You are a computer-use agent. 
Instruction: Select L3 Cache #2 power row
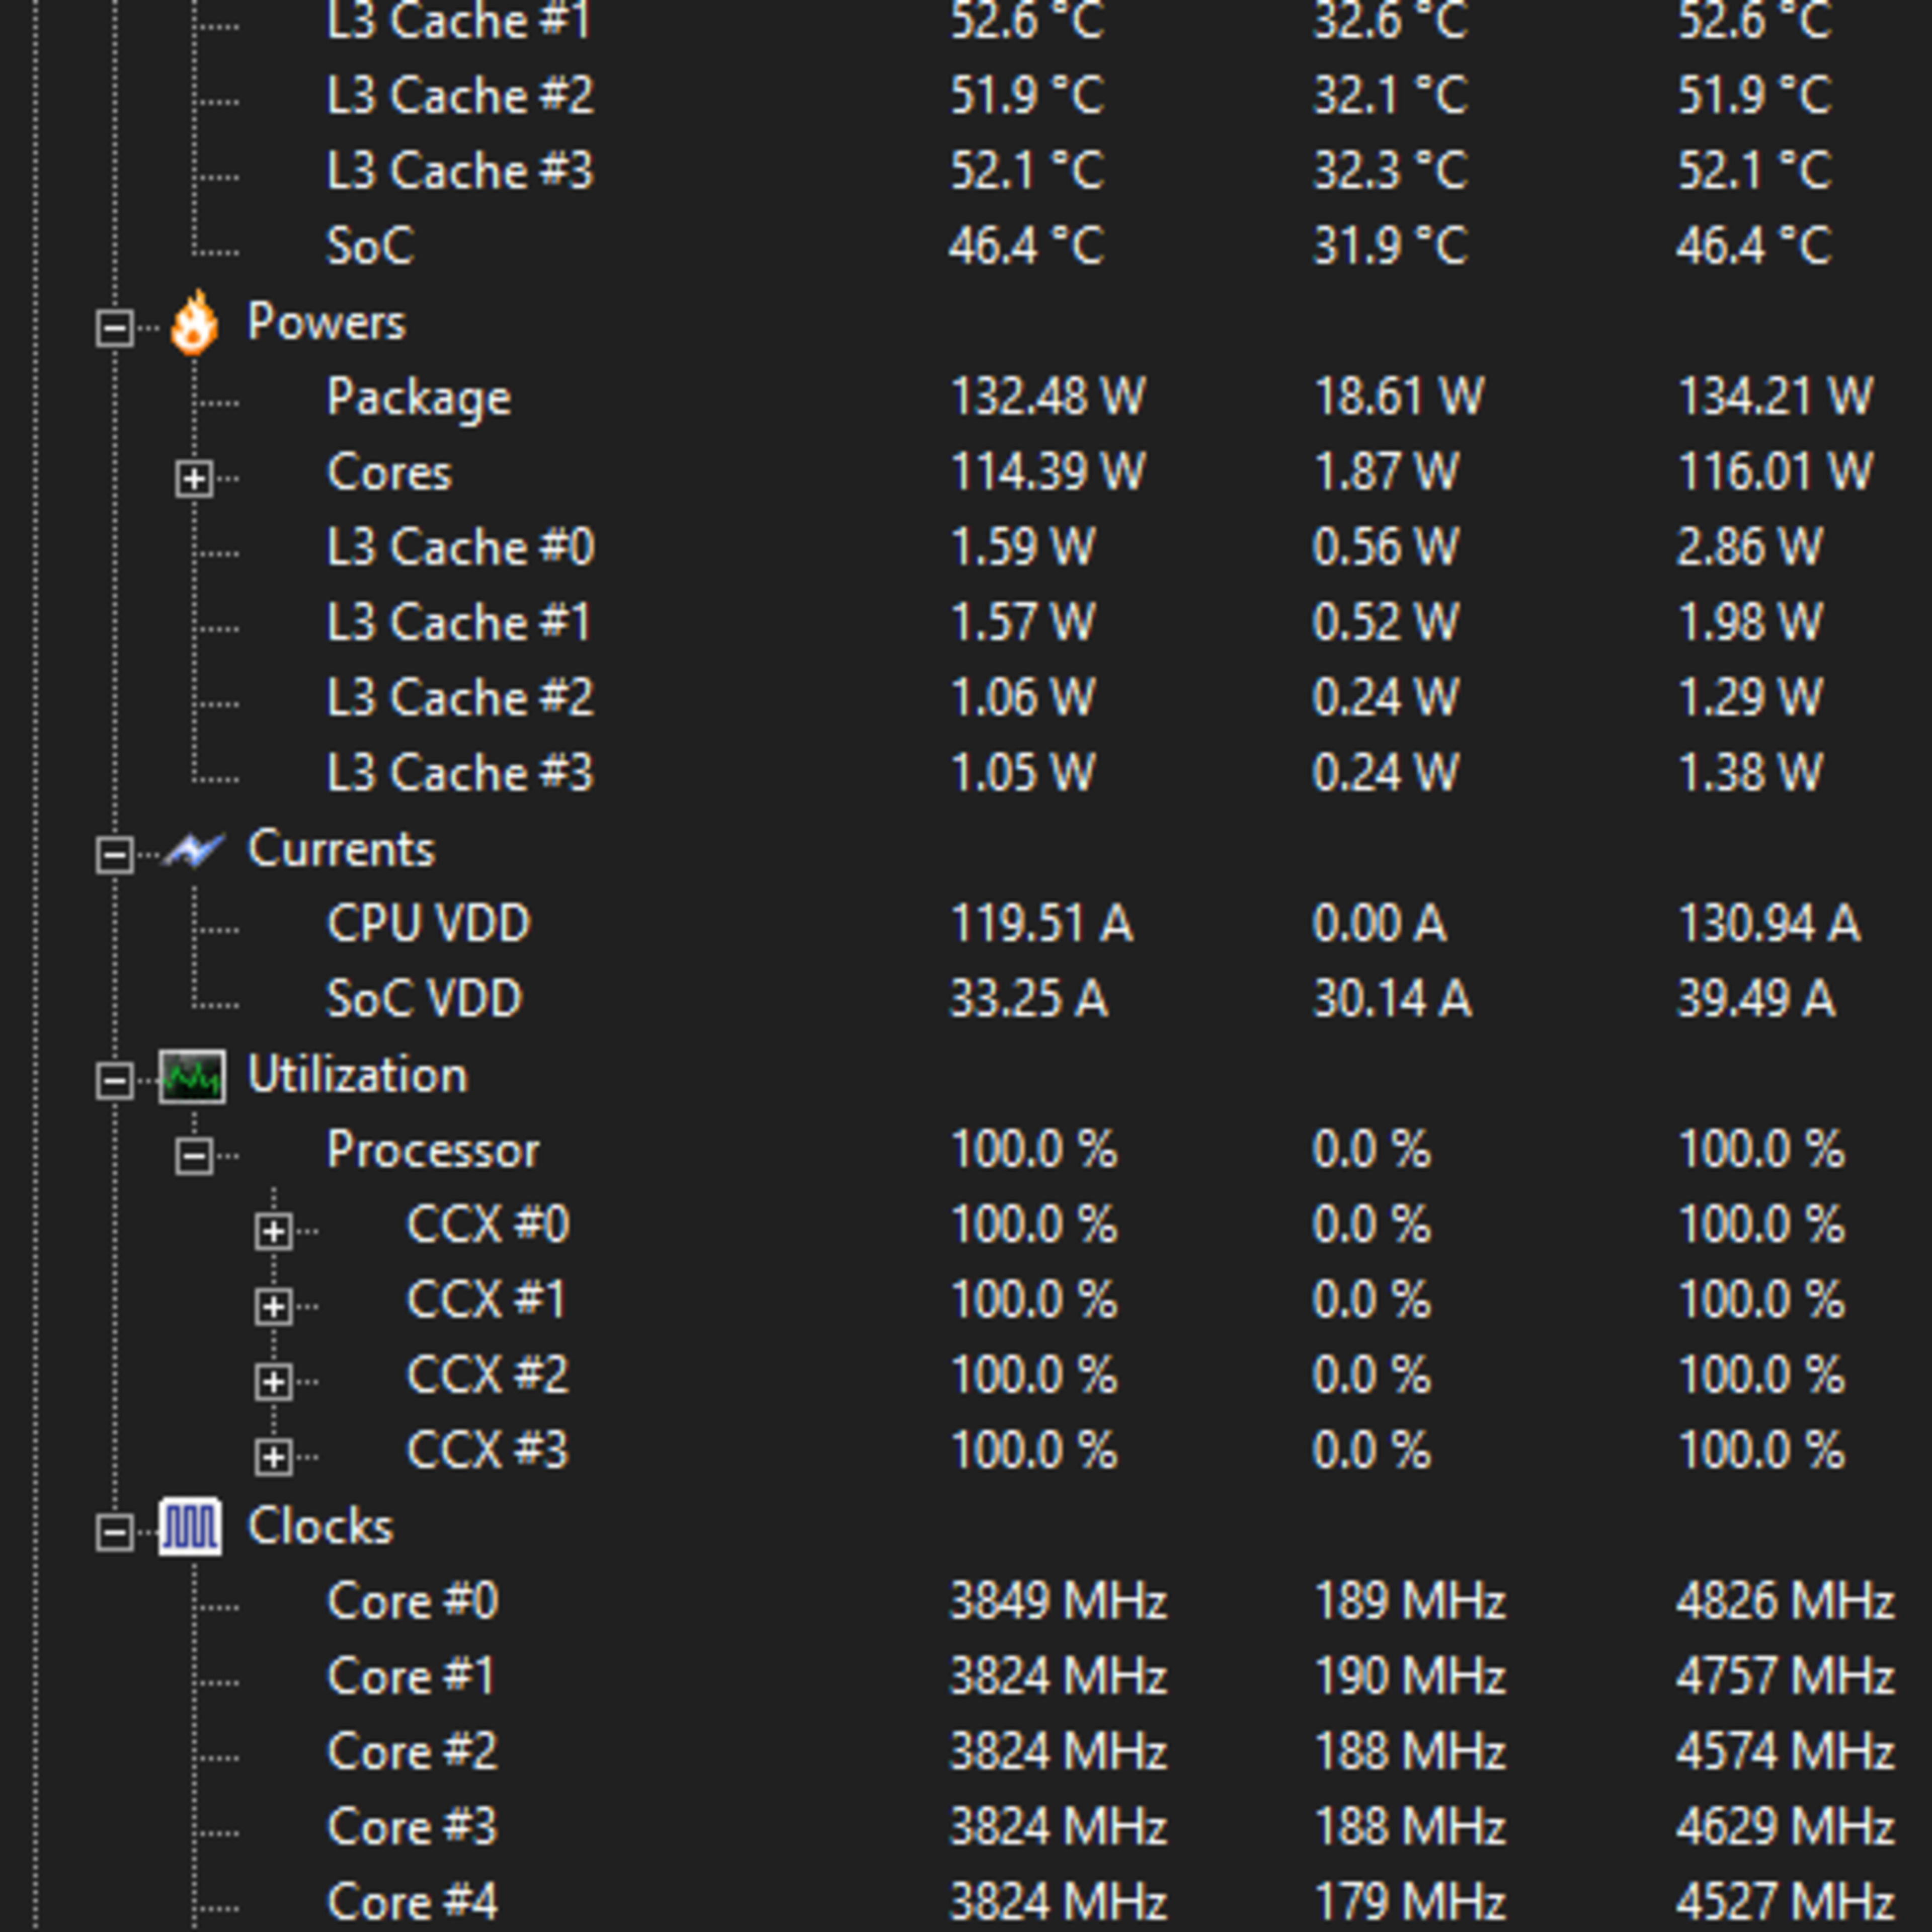(460, 697)
